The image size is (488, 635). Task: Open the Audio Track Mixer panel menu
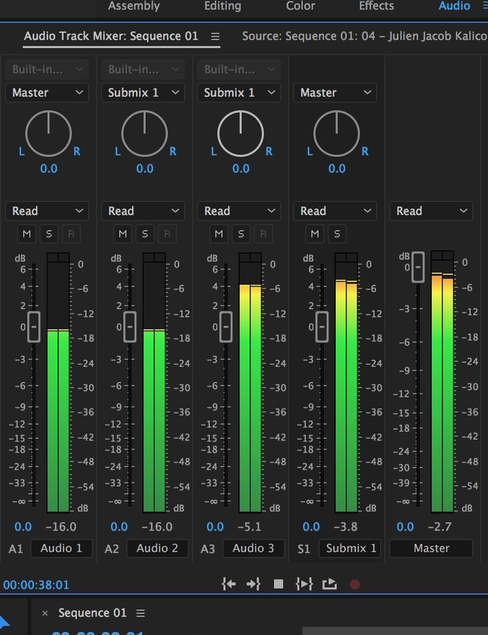coord(215,37)
